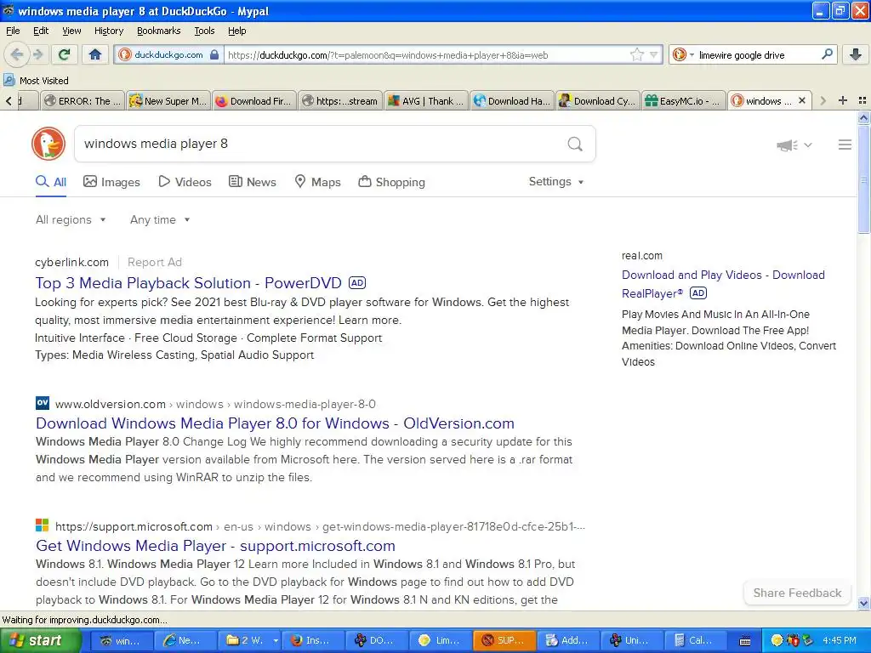Bookmark this page with the star icon
Viewport: 871px width, 653px height.
[x=636, y=54]
